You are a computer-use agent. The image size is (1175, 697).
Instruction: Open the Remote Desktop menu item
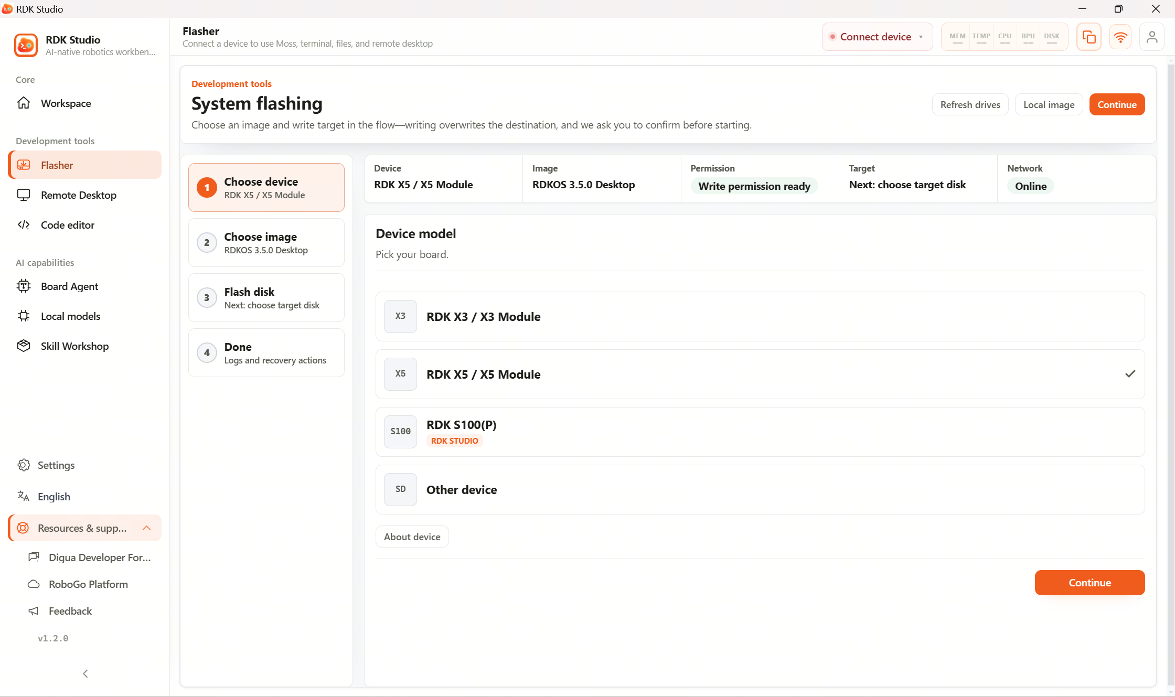tap(85, 195)
